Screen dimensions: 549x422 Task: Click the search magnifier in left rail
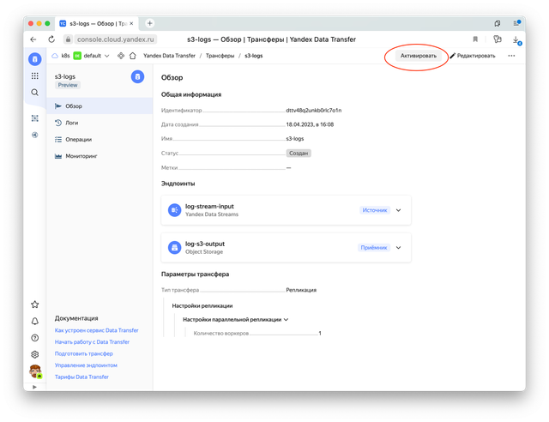(x=34, y=92)
